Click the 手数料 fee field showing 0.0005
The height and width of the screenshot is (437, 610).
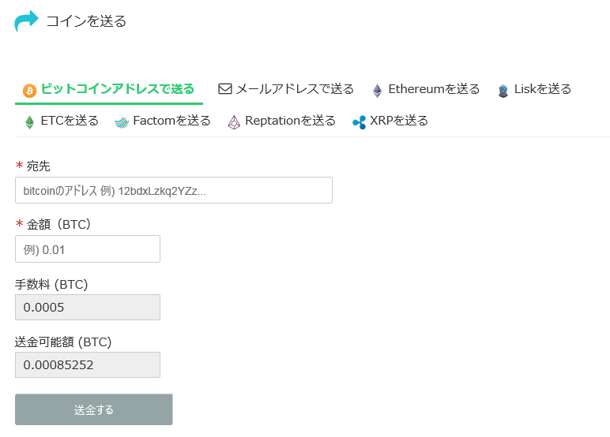click(87, 307)
